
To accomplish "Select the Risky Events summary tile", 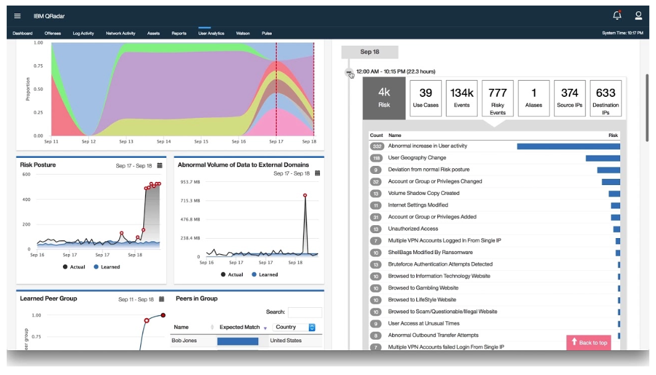I will point(497,98).
